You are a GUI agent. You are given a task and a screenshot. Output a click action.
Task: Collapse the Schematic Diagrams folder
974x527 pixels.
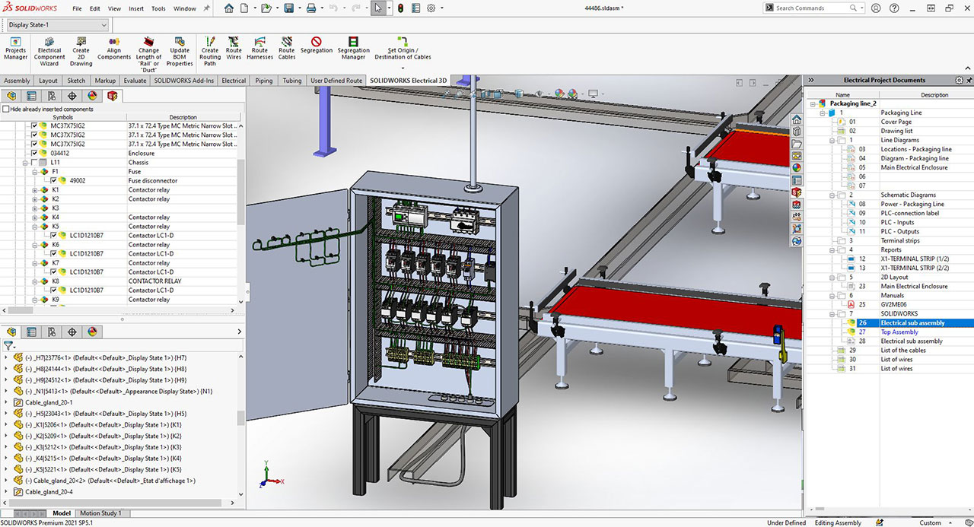click(x=832, y=195)
